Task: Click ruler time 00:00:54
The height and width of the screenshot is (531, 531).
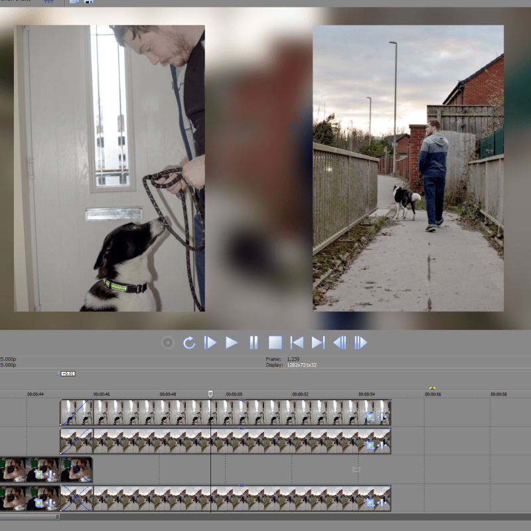Action: coord(366,394)
